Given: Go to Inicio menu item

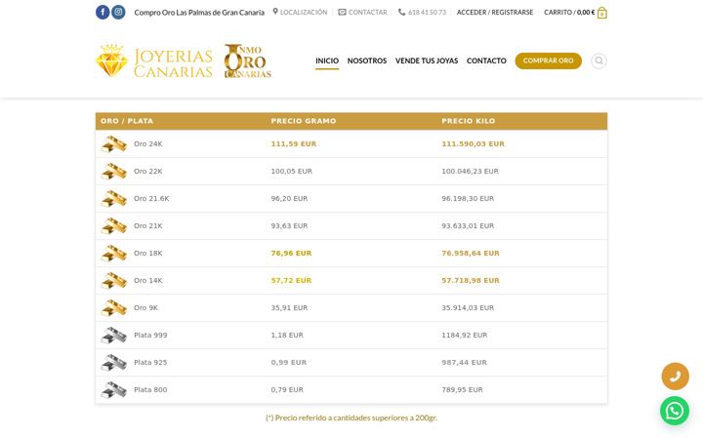Looking at the screenshot, I should point(327,60).
